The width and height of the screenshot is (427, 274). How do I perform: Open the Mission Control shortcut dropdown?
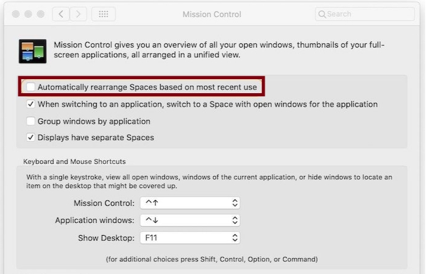[190, 203]
